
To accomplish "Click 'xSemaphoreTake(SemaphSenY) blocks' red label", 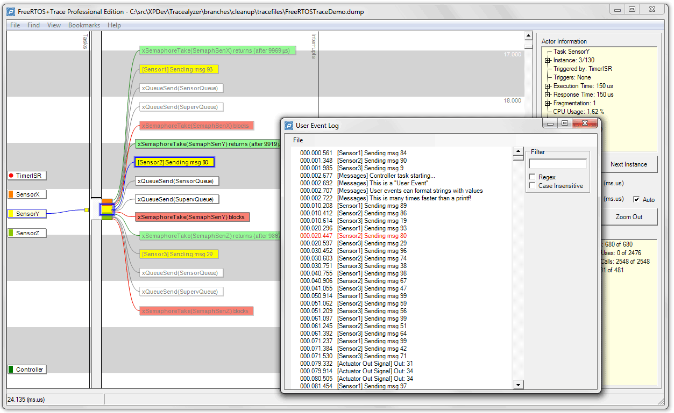I will pos(192,217).
